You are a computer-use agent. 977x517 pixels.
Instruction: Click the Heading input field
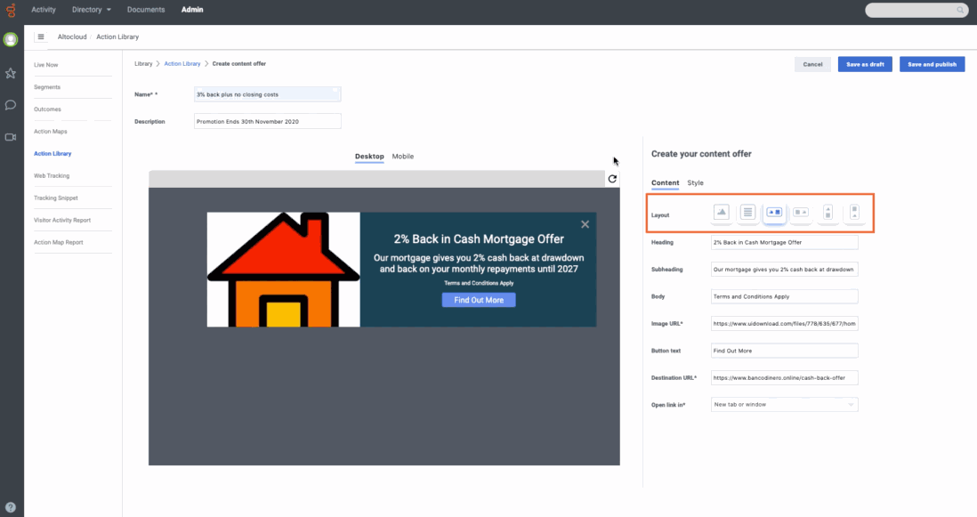coord(784,242)
